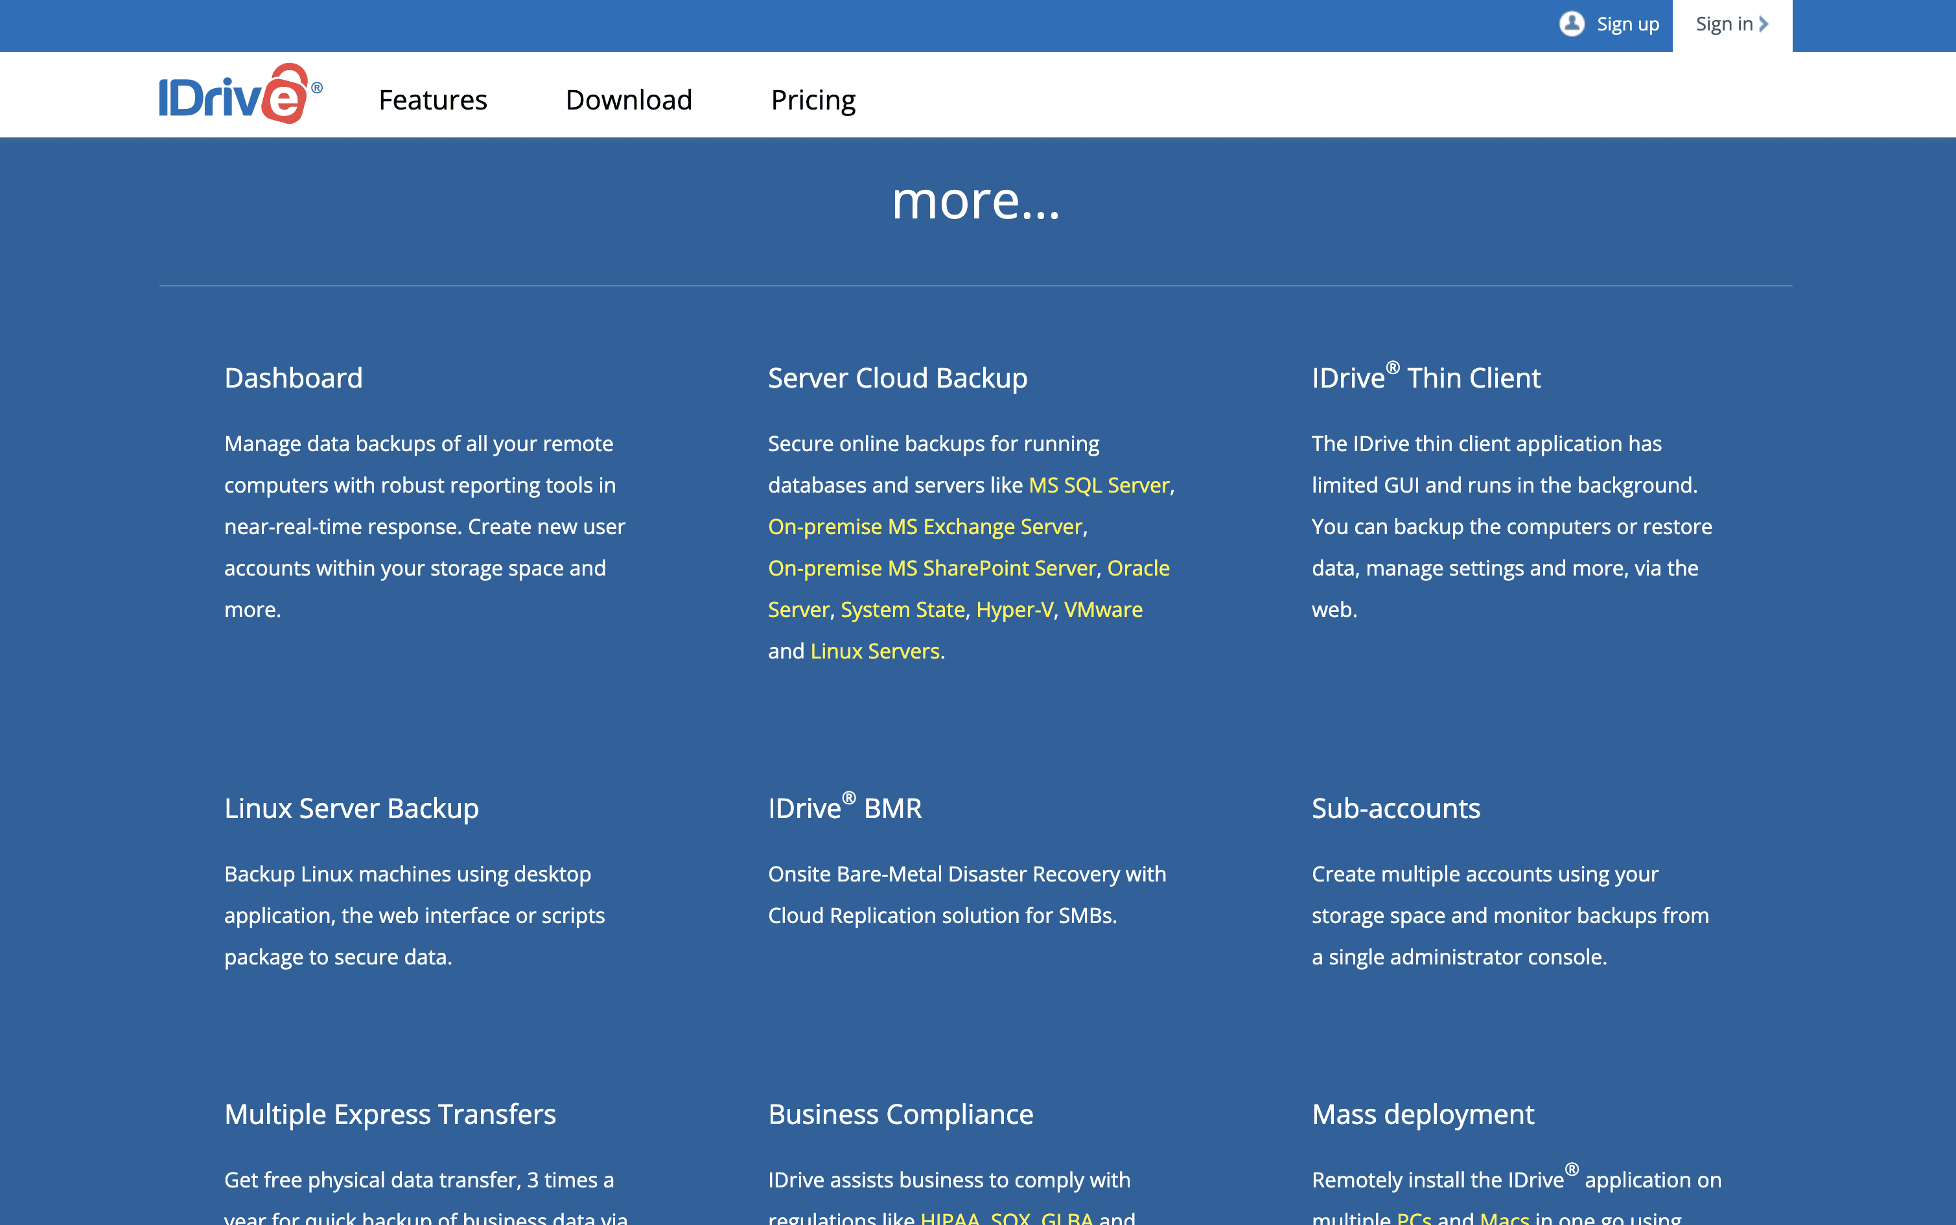The image size is (1956, 1225).
Task: Go to the Pricing page
Action: pos(813,100)
